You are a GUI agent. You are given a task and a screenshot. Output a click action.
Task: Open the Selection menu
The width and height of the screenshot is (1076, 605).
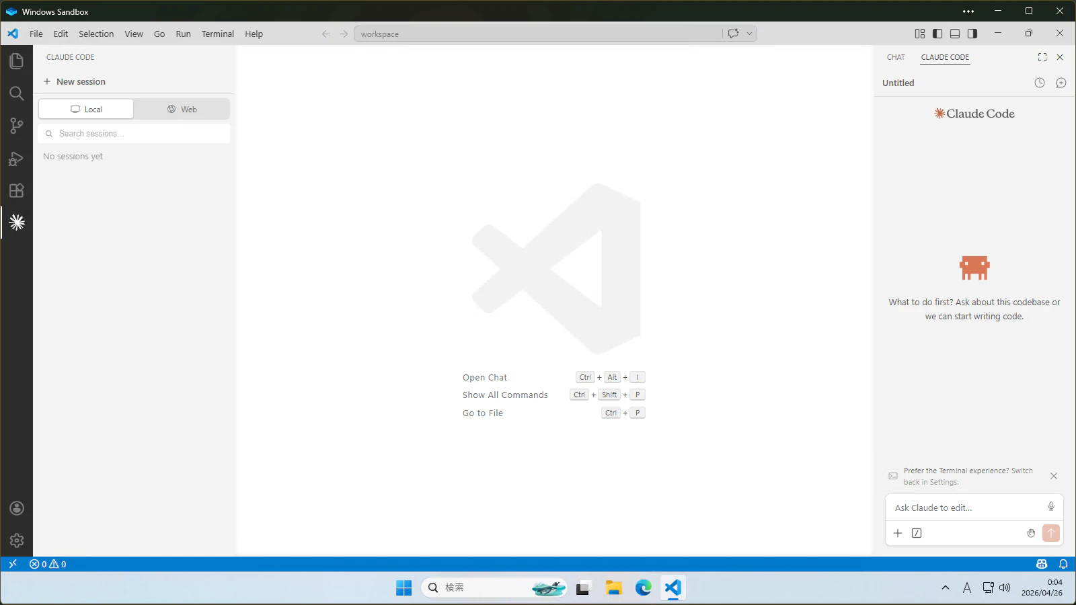96,34
